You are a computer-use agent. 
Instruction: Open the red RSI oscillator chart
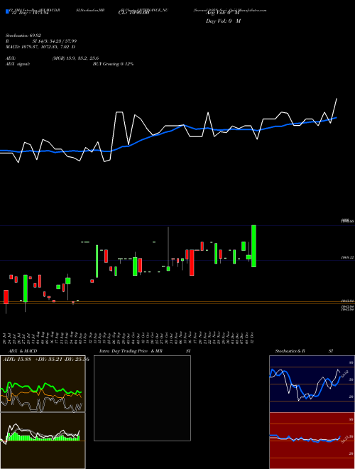312,441
